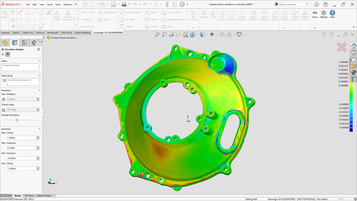This screenshot has height=201, width=357.
Task: Switch to the Motion Study 1 tab
Action: [x=45, y=196]
